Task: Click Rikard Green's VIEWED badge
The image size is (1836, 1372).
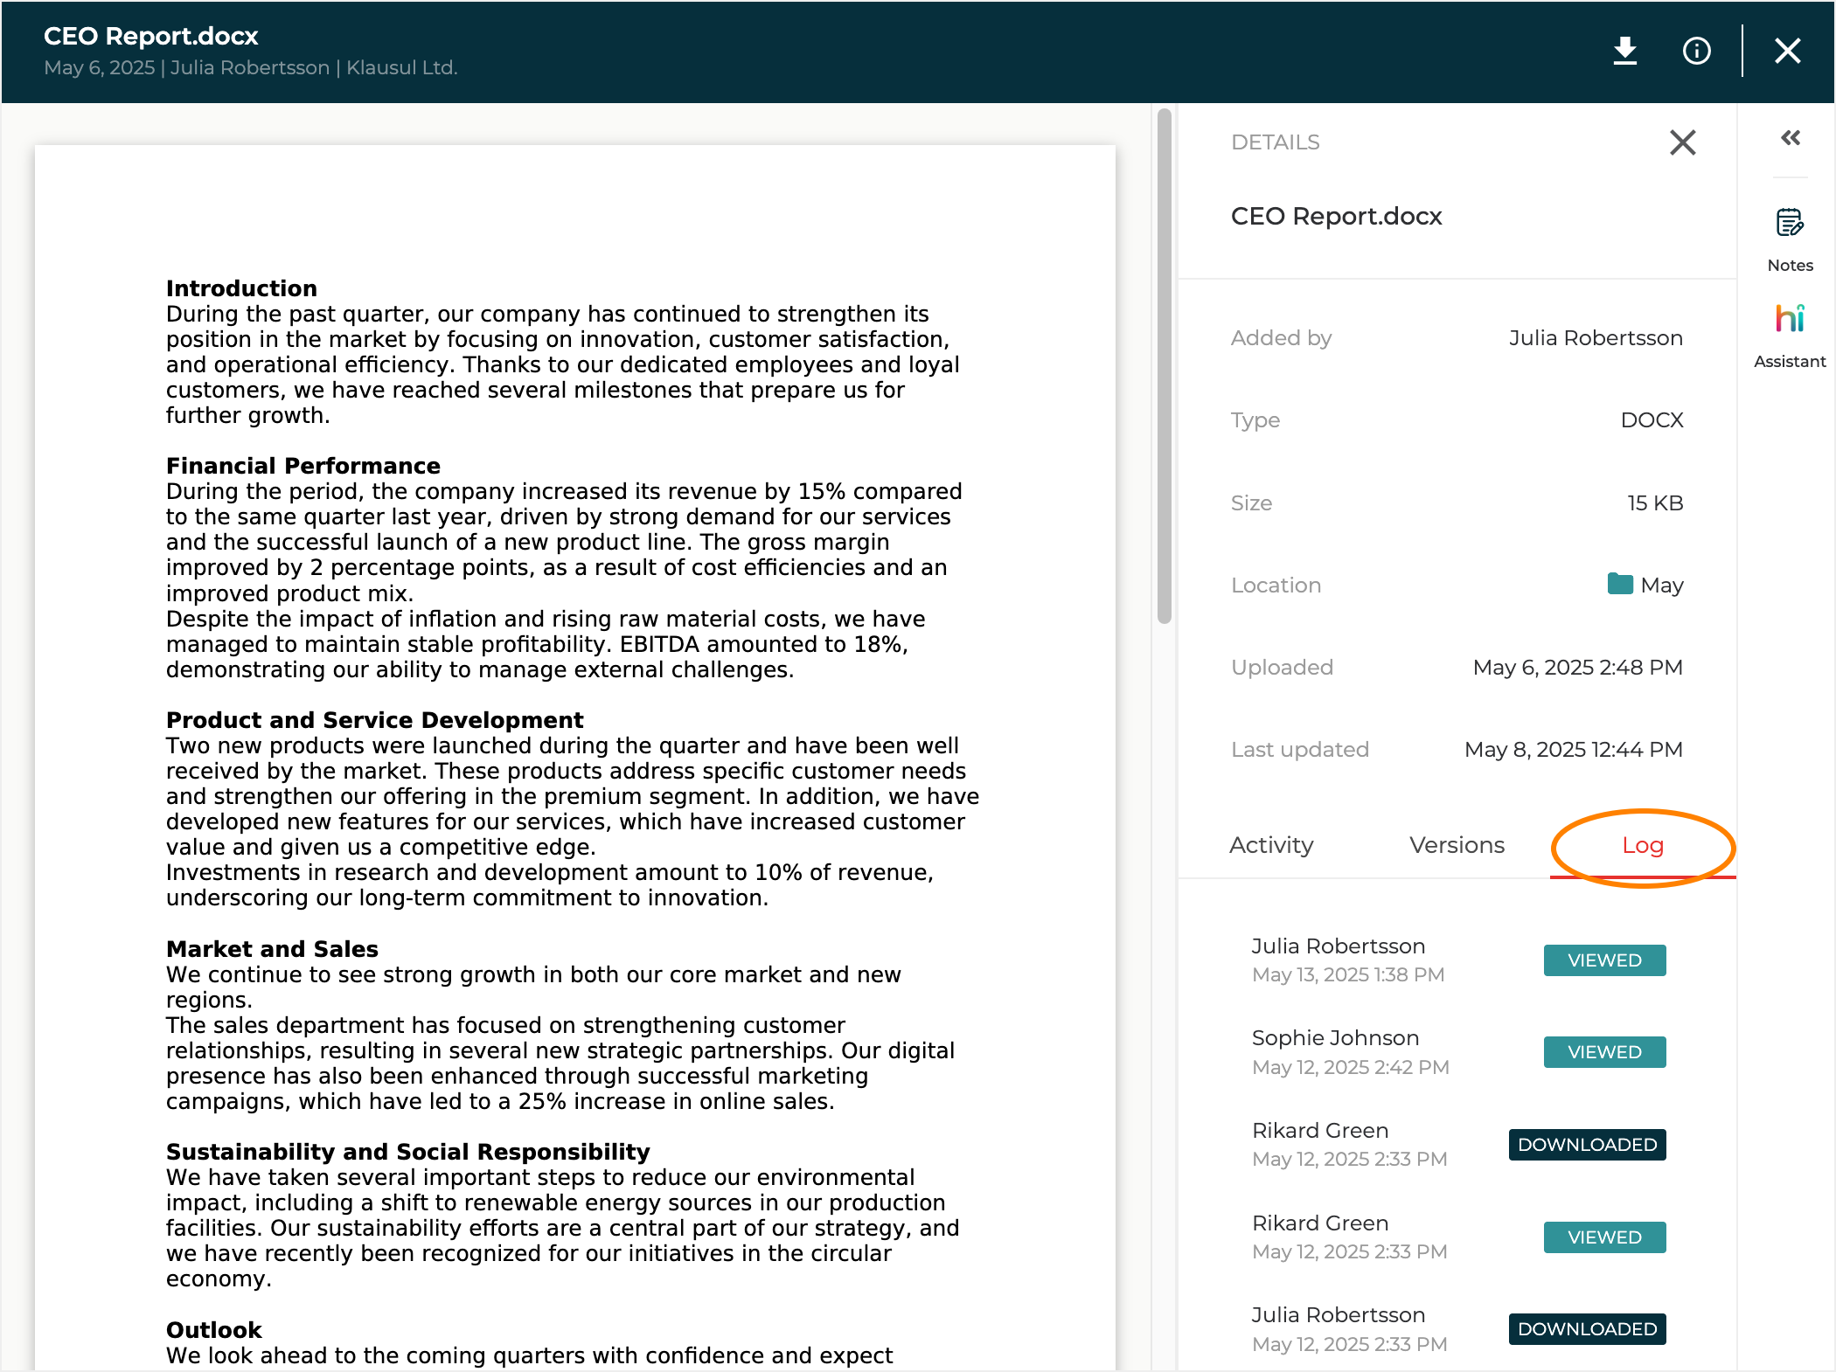Action: coord(1604,1237)
